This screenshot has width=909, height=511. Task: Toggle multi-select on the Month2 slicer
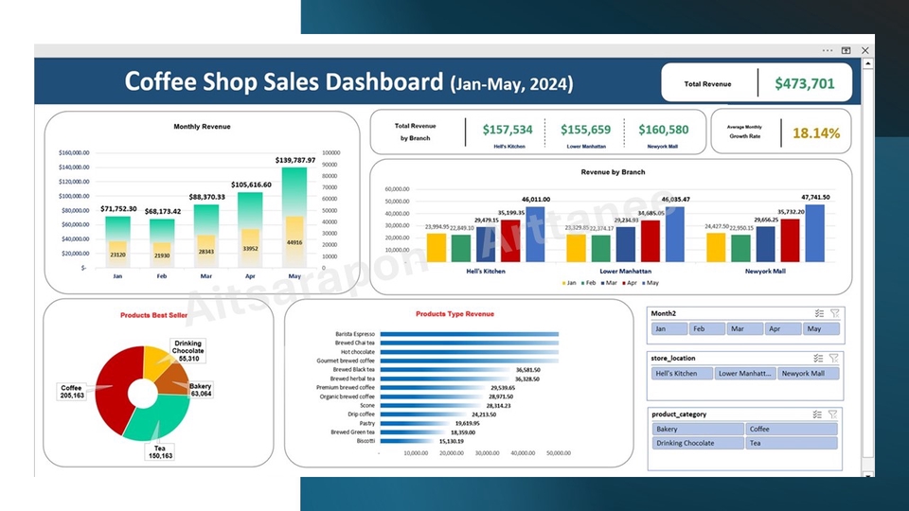pos(819,313)
